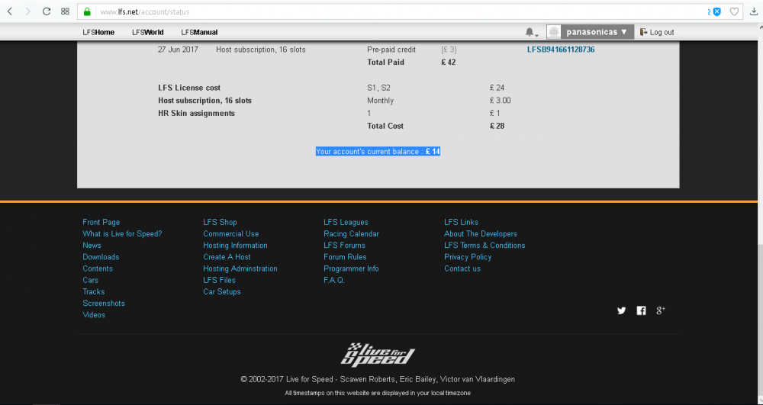Expand the panasonicas account dropdown

[597, 32]
